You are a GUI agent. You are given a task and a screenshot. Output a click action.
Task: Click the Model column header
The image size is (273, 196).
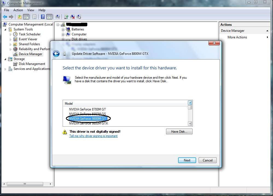coord(125,104)
